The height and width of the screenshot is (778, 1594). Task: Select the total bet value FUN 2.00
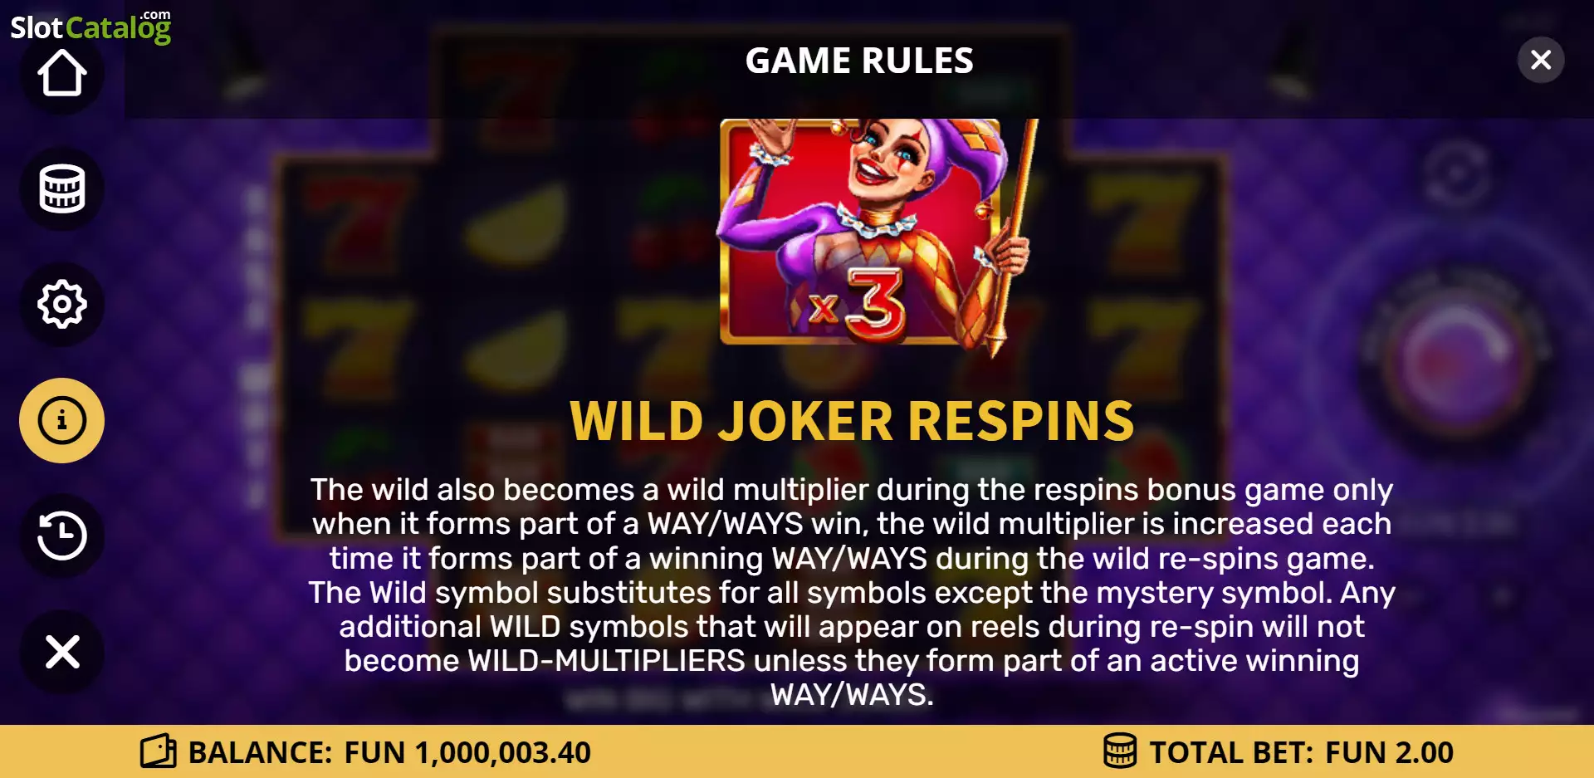1389,752
